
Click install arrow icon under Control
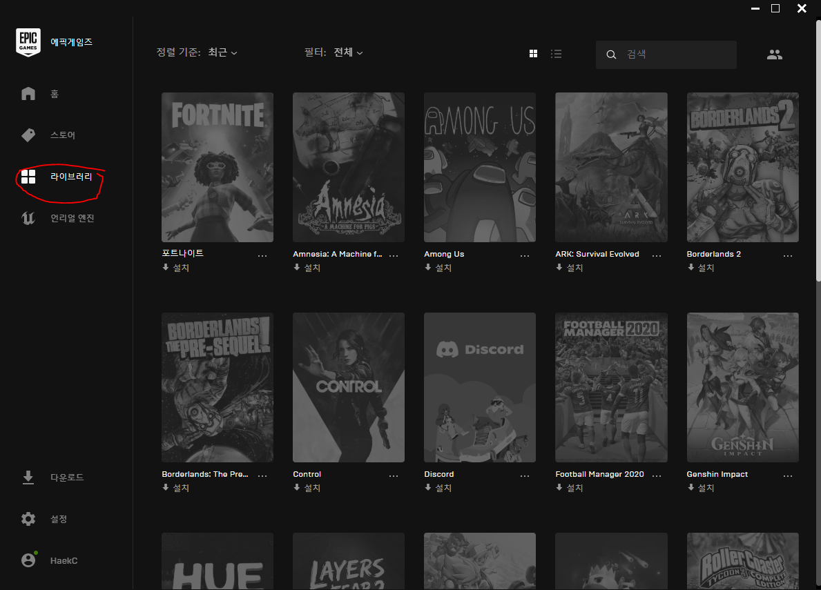pyautogui.click(x=297, y=487)
